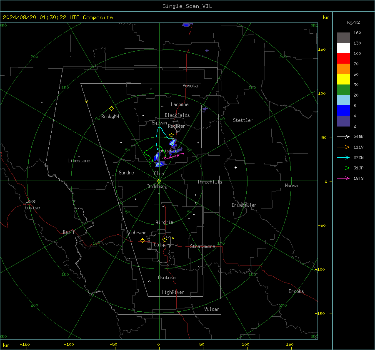Image resolution: width=375 pixels, height=350 pixels.
Task: Click the white 100-130 color swatch
Action: coord(343,48)
